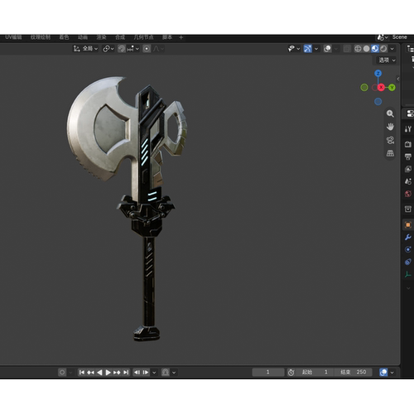Click the green Y axis gizmo label
Viewport: 414px width, 414px height.
tap(392, 88)
